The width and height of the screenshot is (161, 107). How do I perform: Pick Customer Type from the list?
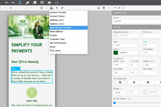68,39
